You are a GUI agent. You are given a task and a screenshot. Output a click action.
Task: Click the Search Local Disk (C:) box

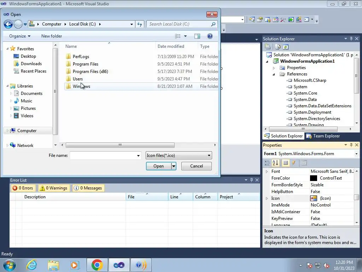(179, 24)
